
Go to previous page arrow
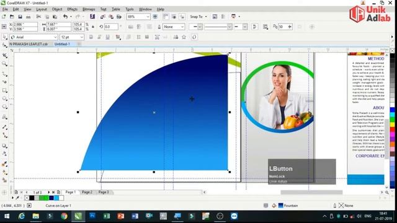tap(26, 193)
